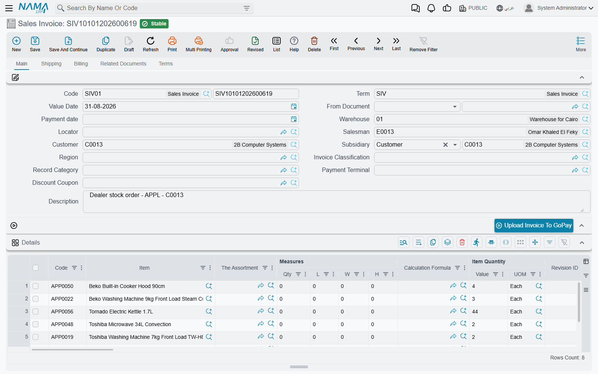Screen dimensions: 598x374
Task: Click Upload Invoice To GoPay
Action: [x=534, y=226]
